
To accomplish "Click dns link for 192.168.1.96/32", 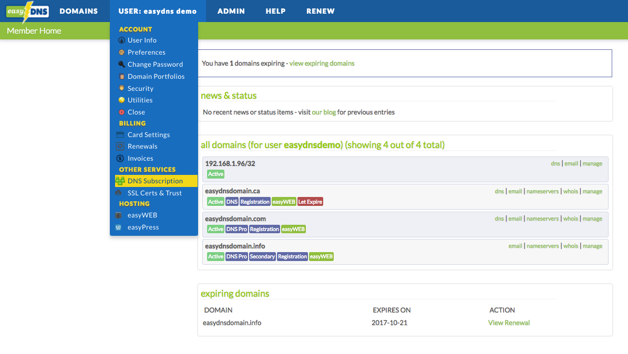I will [555, 163].
